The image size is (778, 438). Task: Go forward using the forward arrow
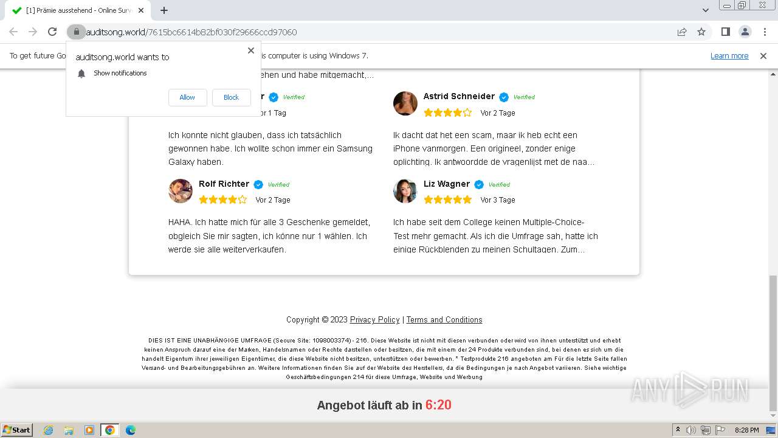pyautogui.click(x=33, y=32)
